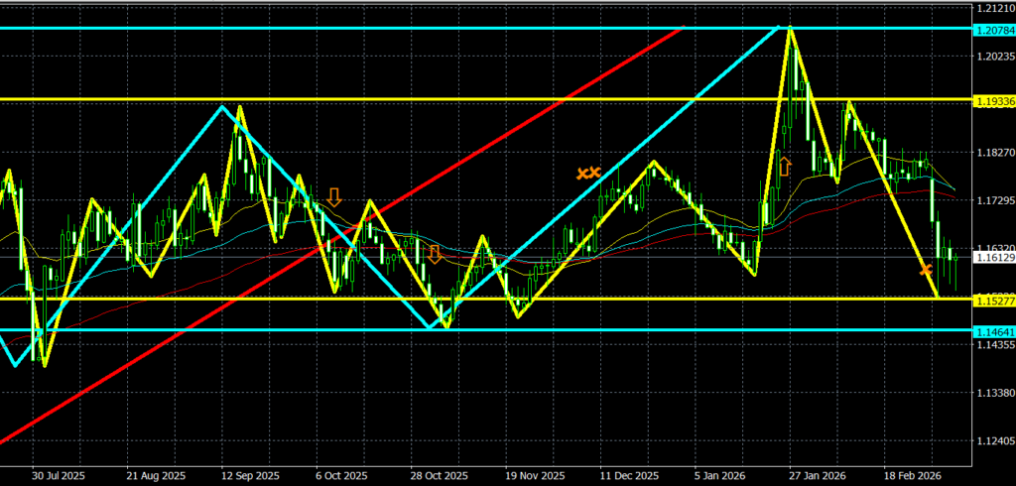Select the lower yellow horizontal support line
Viewport: 1016px width, 486px height.
tap(695, 298)
